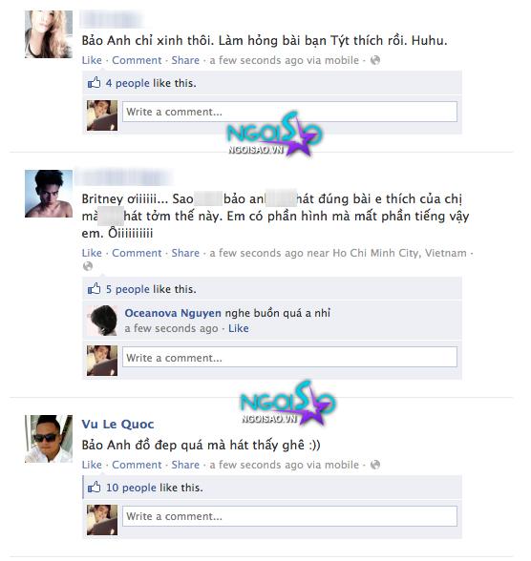531x561 pixels.
Task: Click thumbs-up icon beside 10 people like this
Action: 95,487
